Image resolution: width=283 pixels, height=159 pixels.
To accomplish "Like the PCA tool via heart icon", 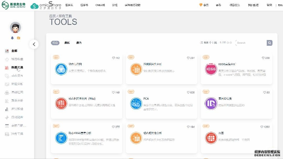I will tap(188, 93).
